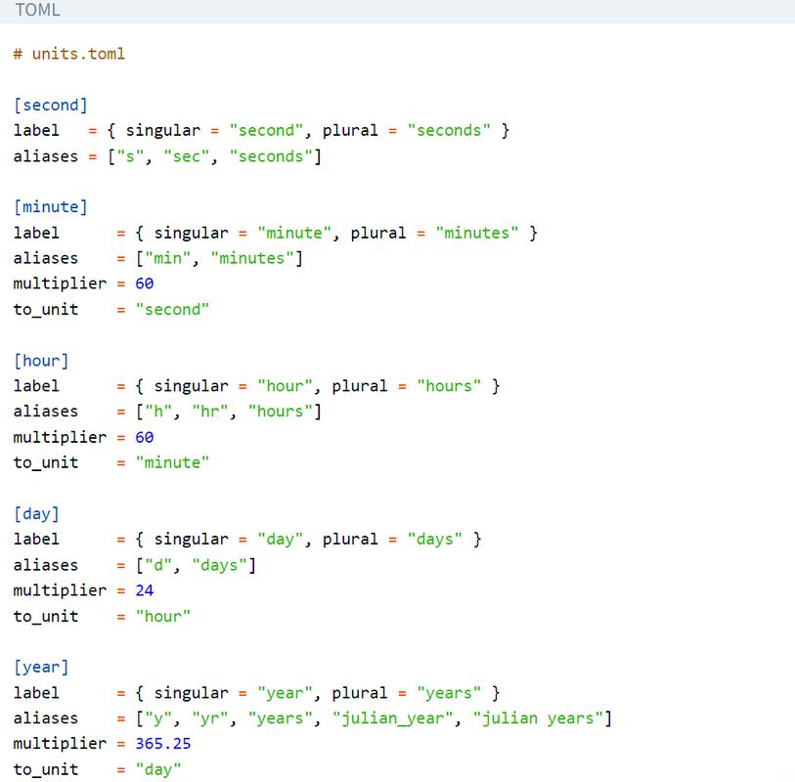This screenshot has height=782, width=795.
Task: Click the TOML language label in the header
Action: click(x=37, y=10)
